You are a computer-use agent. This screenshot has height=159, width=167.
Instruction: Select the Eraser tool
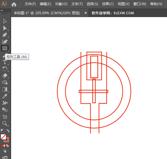pos(5,76)
